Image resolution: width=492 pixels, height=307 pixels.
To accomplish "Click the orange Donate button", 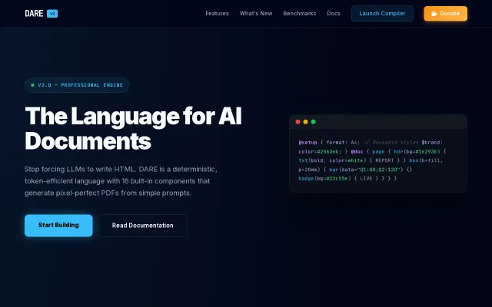I will (446, 14).
